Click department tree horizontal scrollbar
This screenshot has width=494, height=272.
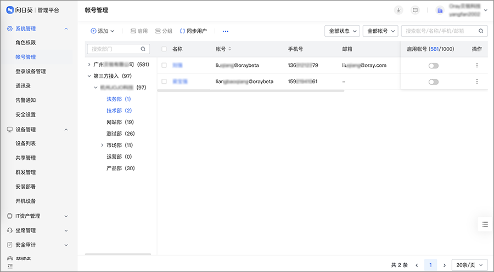[x=118, y=254]
